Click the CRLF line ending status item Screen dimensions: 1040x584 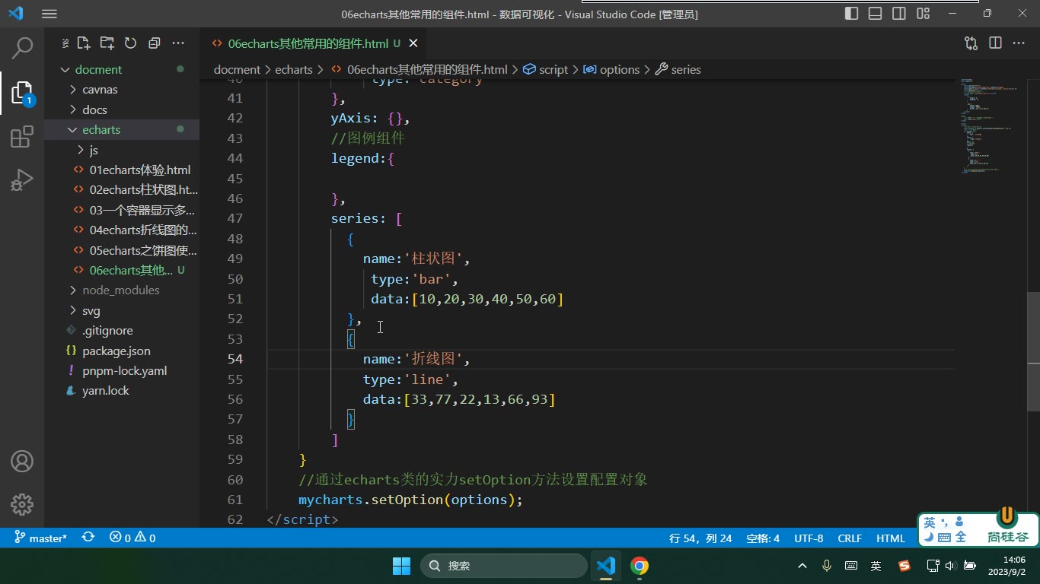[x=850, y=538]
